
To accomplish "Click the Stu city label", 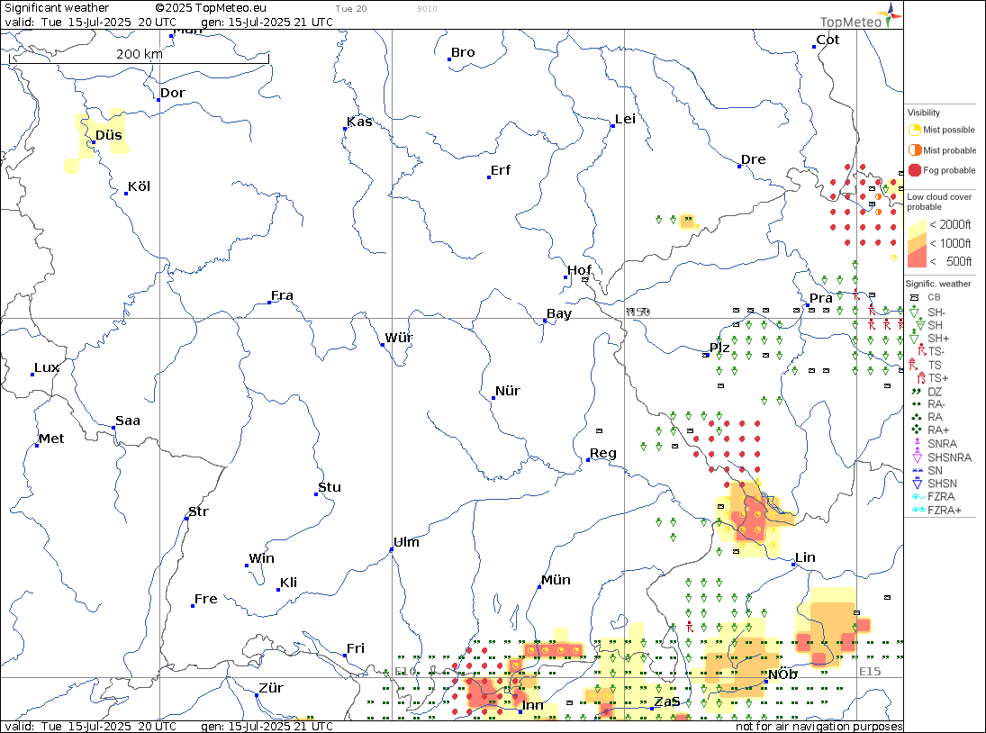I will 330,487.
